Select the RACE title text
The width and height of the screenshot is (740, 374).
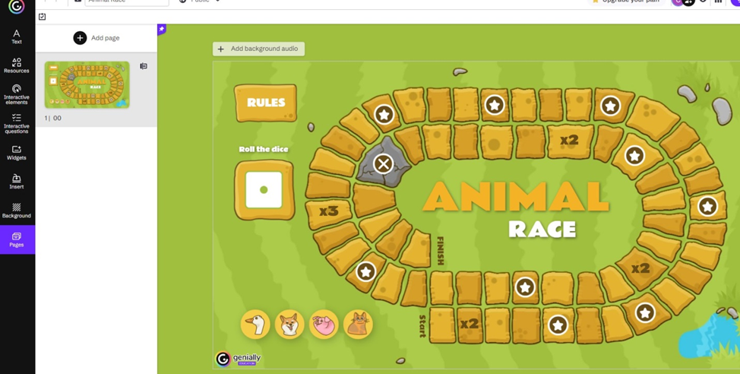tap(542, 229)
